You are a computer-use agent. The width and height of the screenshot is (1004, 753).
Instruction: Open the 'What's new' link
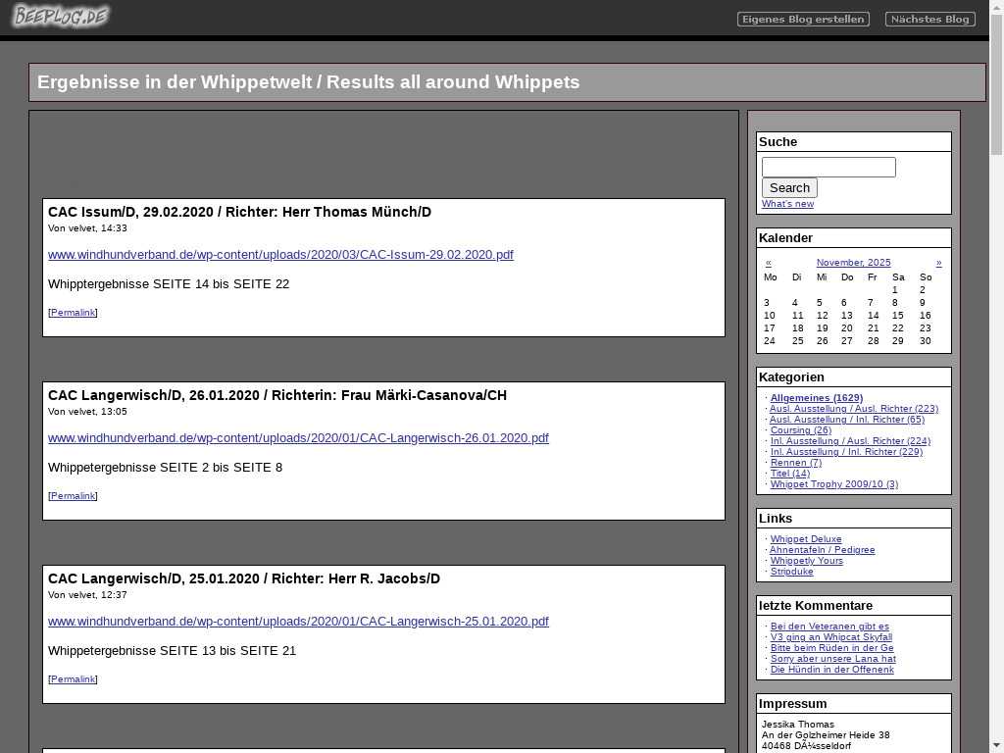(787, 204)
